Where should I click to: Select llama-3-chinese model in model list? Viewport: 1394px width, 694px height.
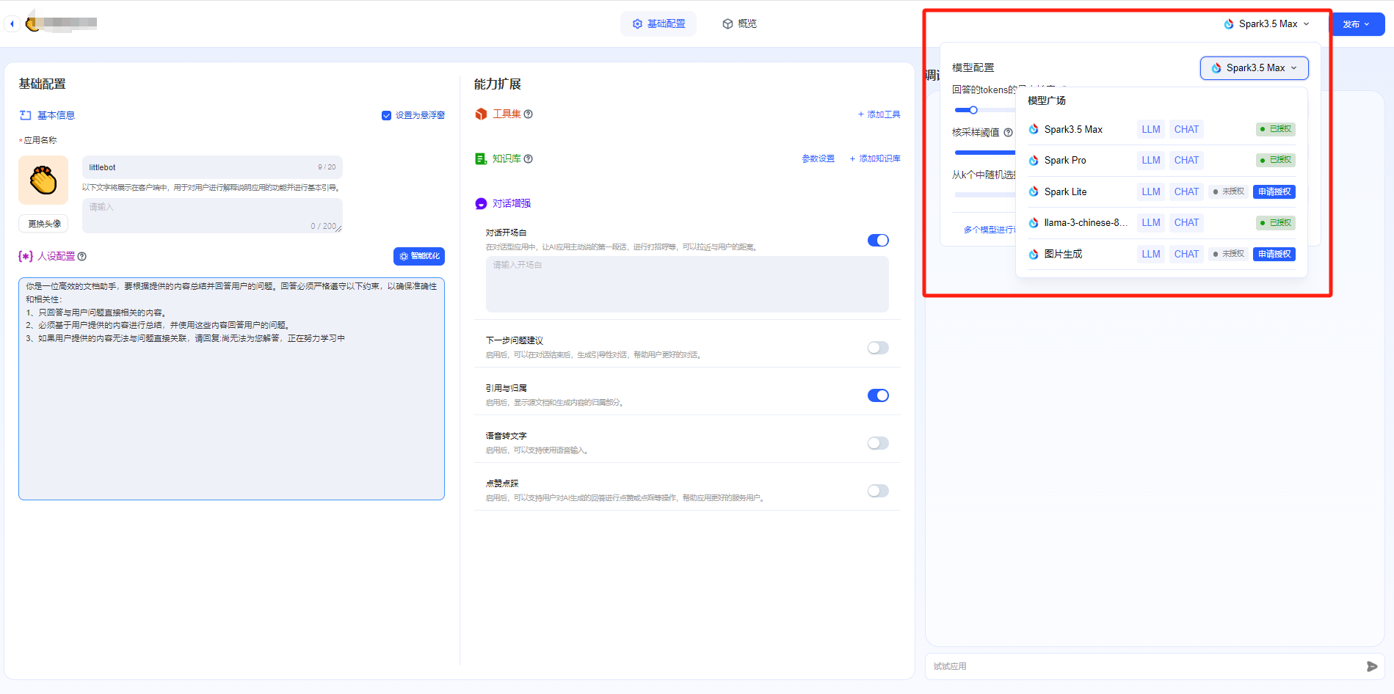tap(1085, 223)
